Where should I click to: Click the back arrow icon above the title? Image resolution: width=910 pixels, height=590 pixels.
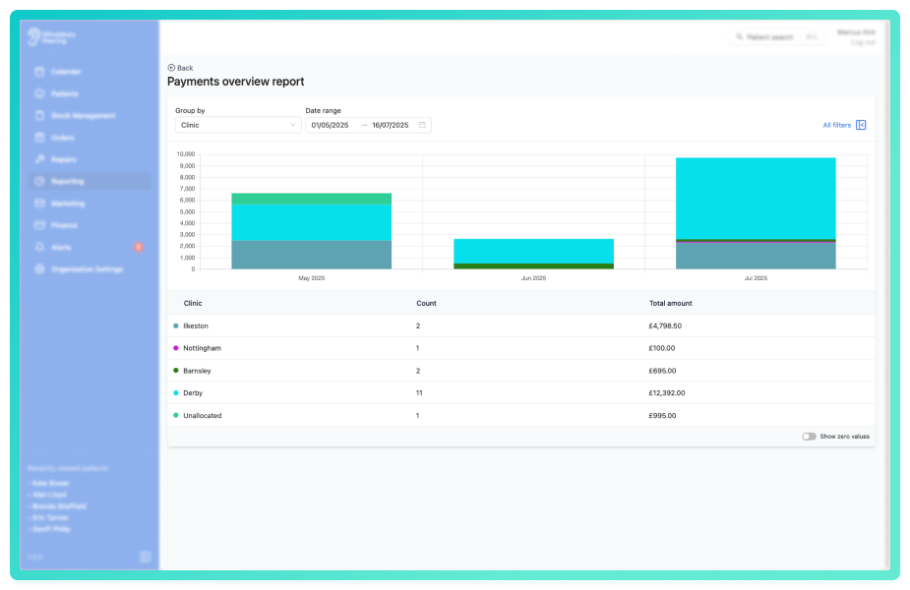(171, 68)
